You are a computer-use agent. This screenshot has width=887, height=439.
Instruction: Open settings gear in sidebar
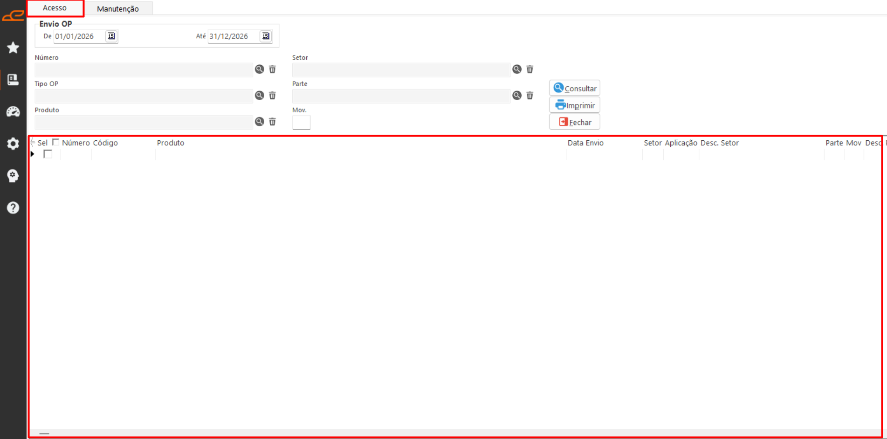coord(13,144)
